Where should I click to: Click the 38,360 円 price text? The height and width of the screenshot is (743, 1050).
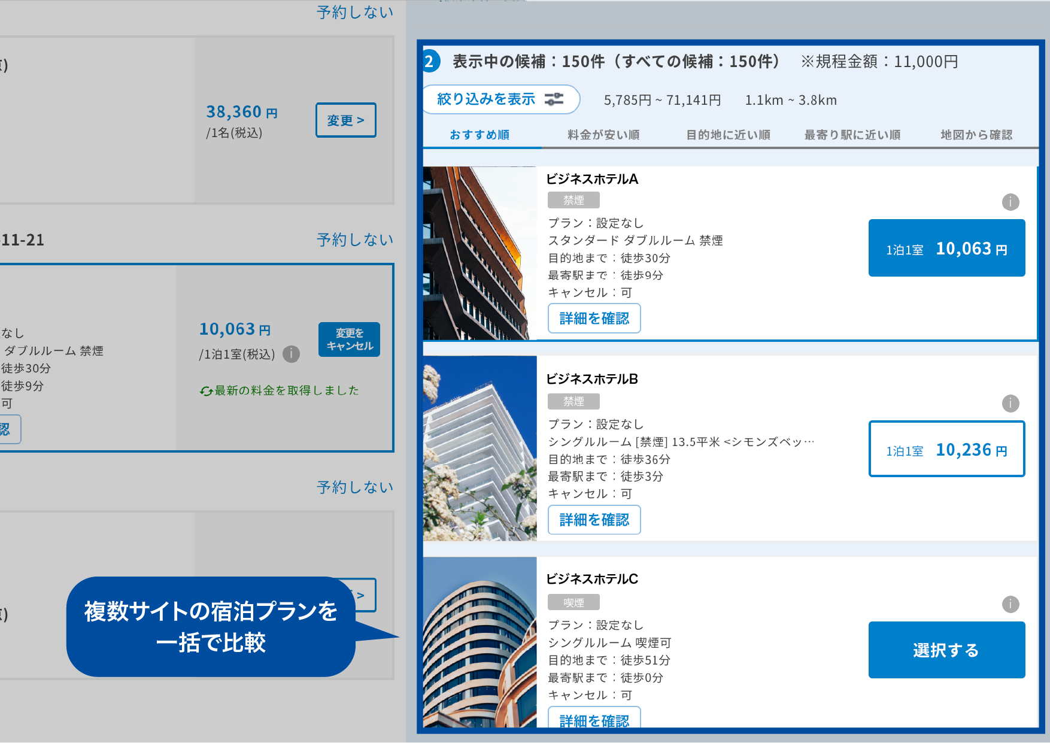point(242,112)
